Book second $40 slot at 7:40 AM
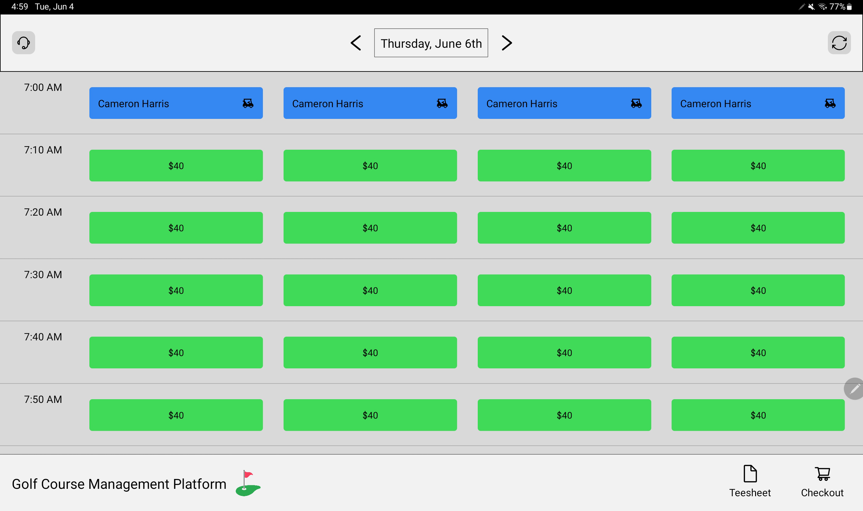Image resolution: width=863 pixels, height=511 pixels. tap(370, 353)
